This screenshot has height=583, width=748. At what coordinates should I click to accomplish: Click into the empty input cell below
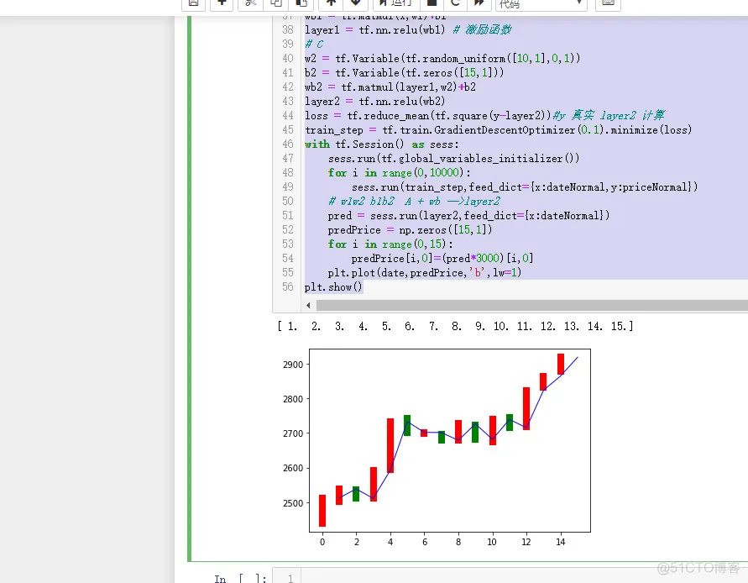tap(524, 575)
